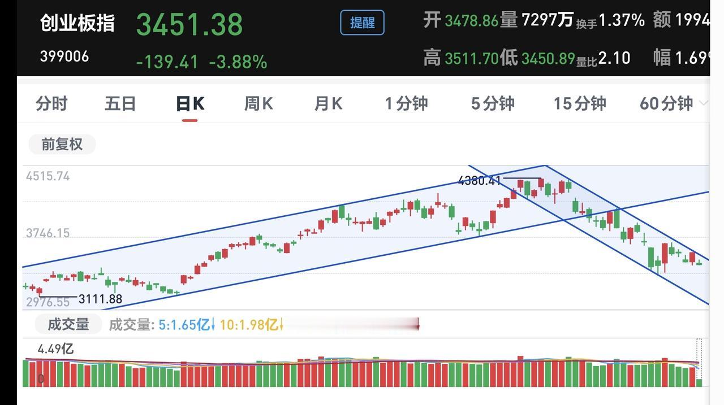
Task: Tap the current price 3451.38
Action: [189, 25]
